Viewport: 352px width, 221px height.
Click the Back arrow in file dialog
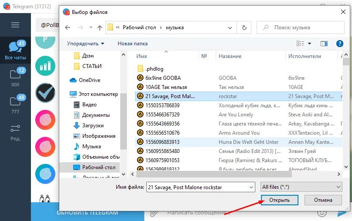tap(68, 27)
